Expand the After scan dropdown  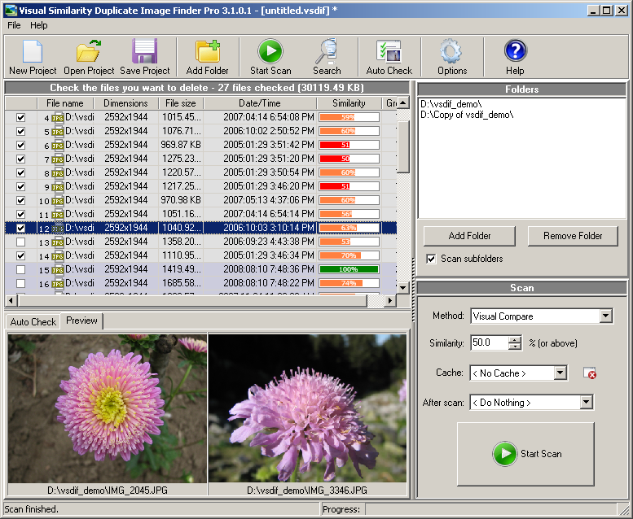click(x=586, y=403)
